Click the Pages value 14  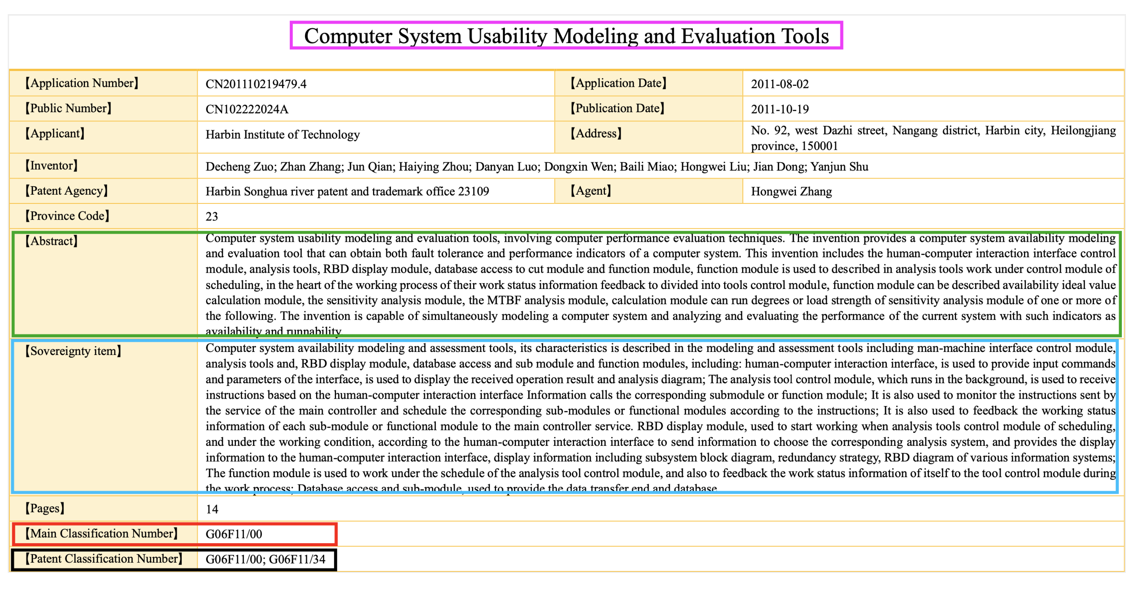212,510
